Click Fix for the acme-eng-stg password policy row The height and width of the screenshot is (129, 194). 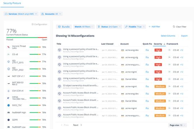(x=147, y=57)
